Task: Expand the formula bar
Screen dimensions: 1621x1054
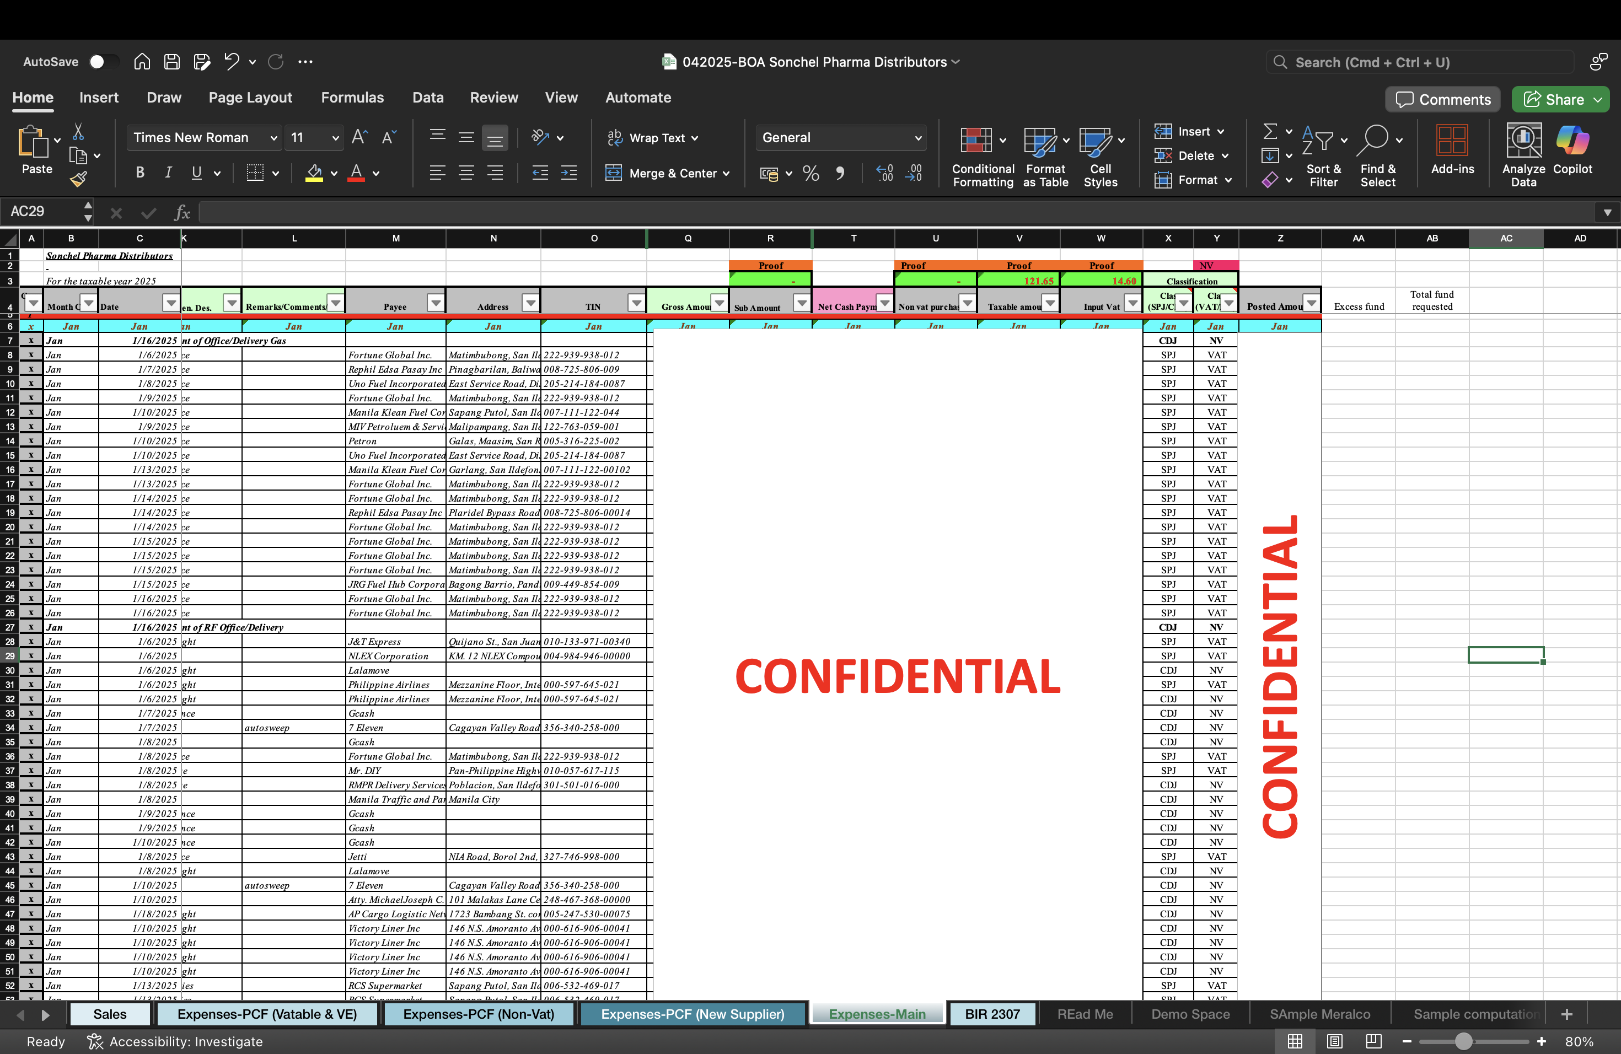Action: (x=1607, y=212)
